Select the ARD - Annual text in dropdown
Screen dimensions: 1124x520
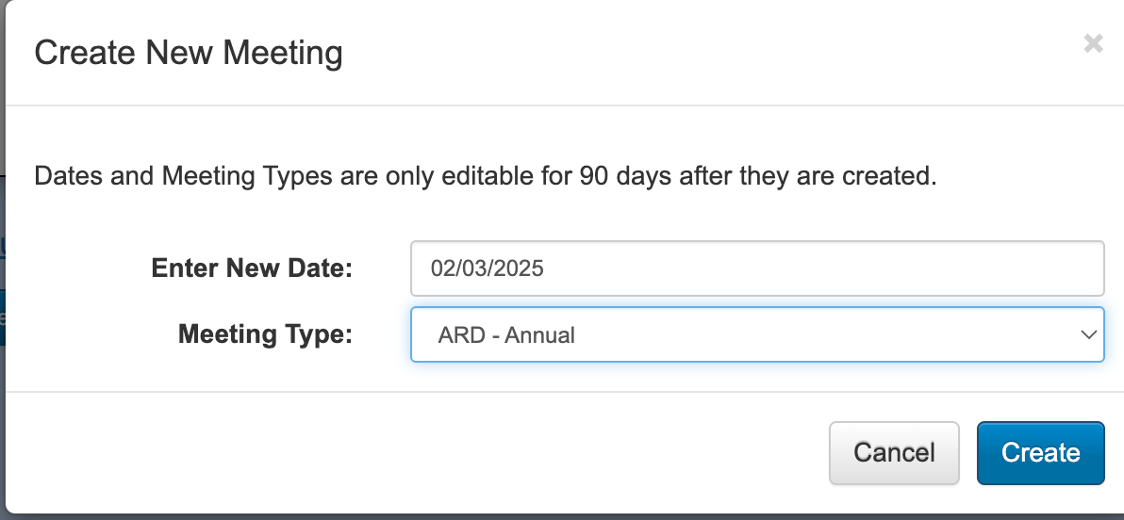click(506, 335)
